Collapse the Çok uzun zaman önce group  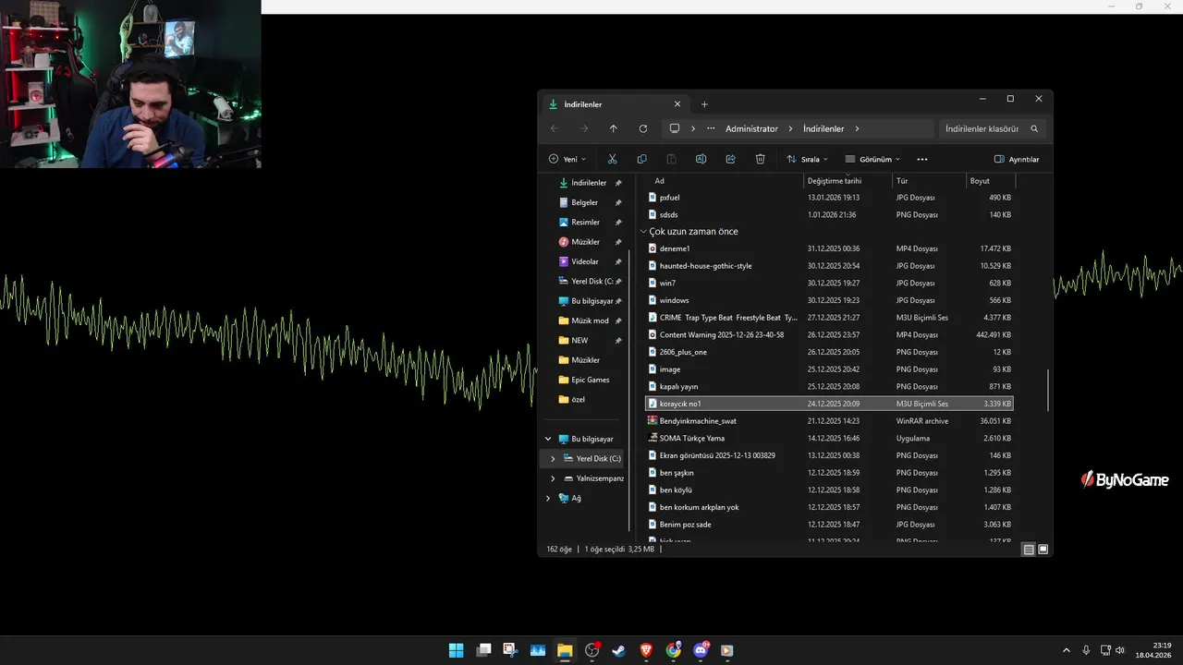[643, 232]
